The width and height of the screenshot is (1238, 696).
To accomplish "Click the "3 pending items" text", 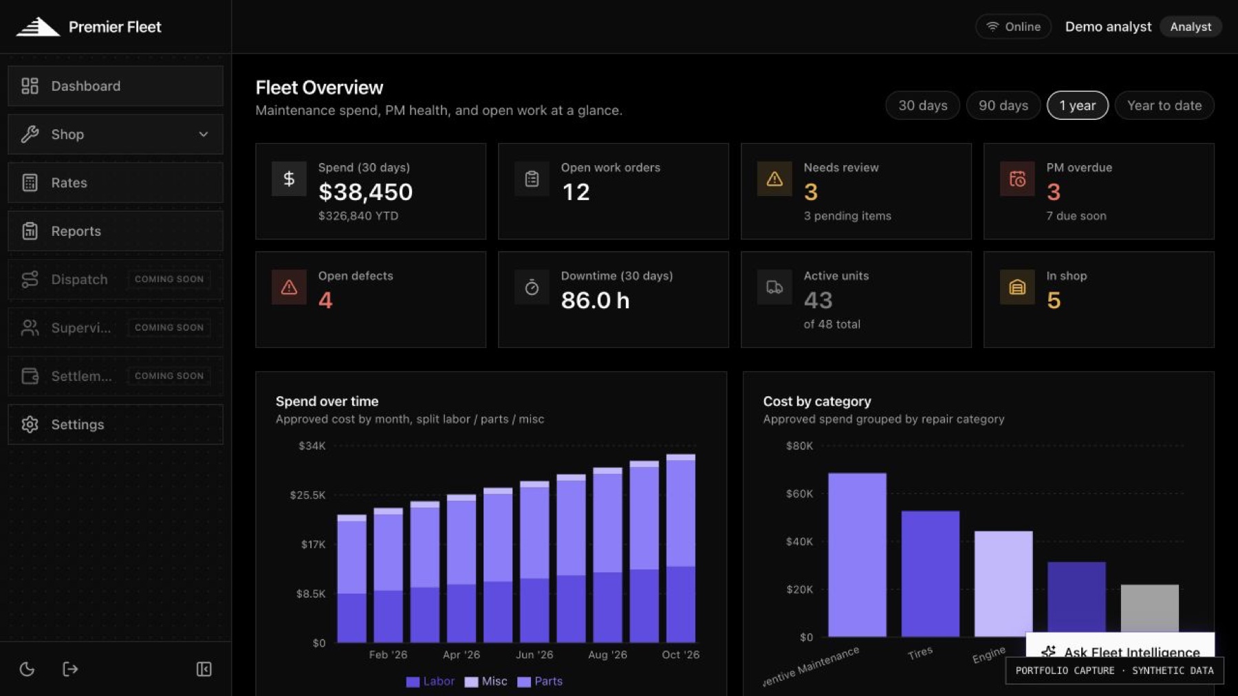I will (847, 216).
